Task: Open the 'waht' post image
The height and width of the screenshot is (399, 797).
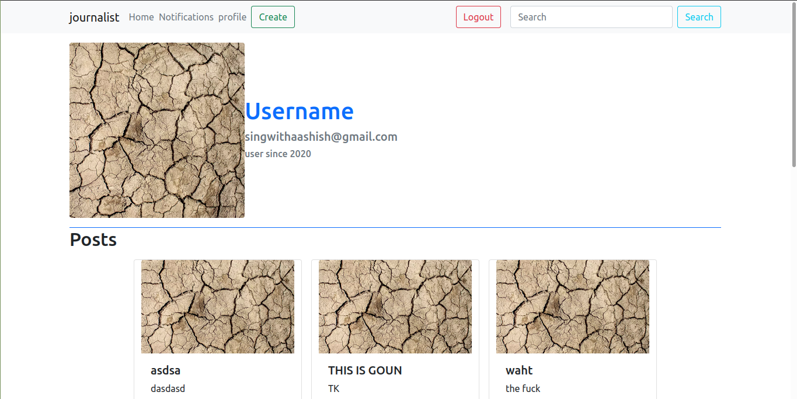Action: click(573, 307)
